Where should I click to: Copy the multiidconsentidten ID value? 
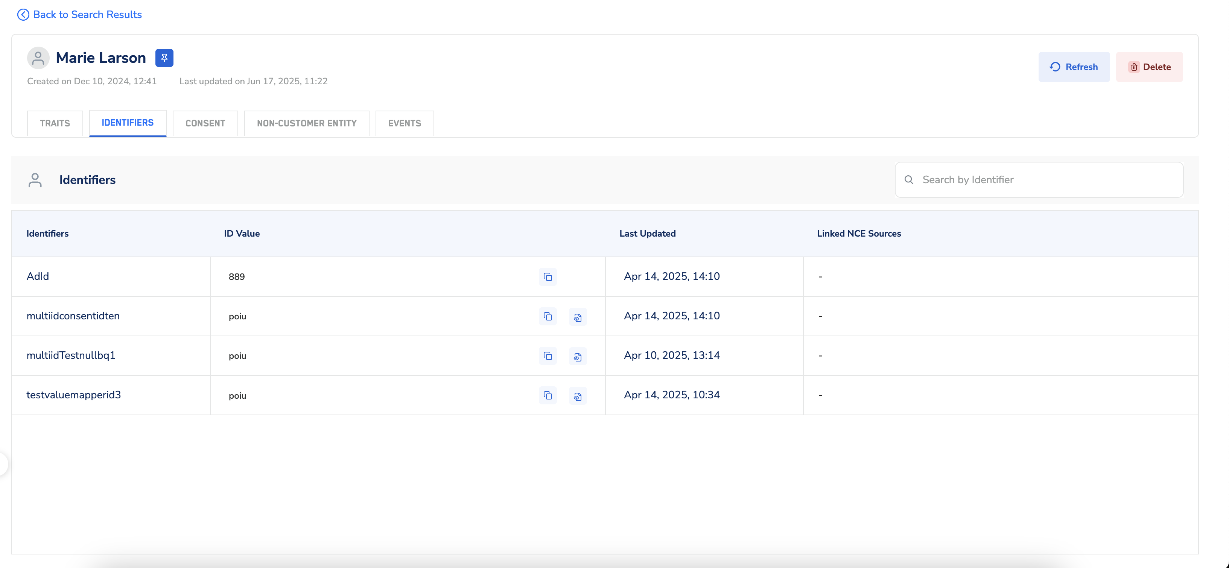(x=548, y=317)
